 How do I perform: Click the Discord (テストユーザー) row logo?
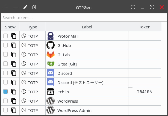click(51, 82)
